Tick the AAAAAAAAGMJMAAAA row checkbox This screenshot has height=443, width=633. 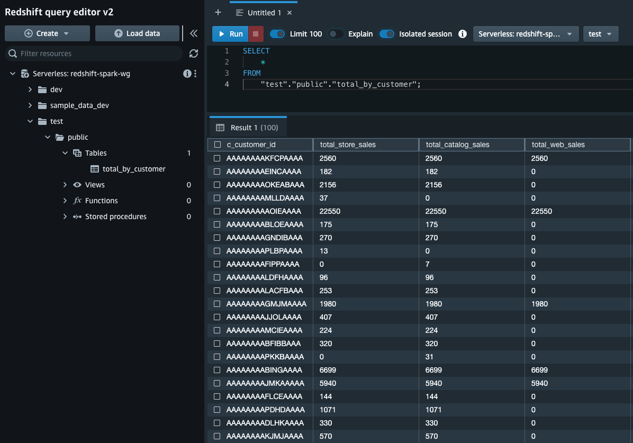(x=217, y=304)
